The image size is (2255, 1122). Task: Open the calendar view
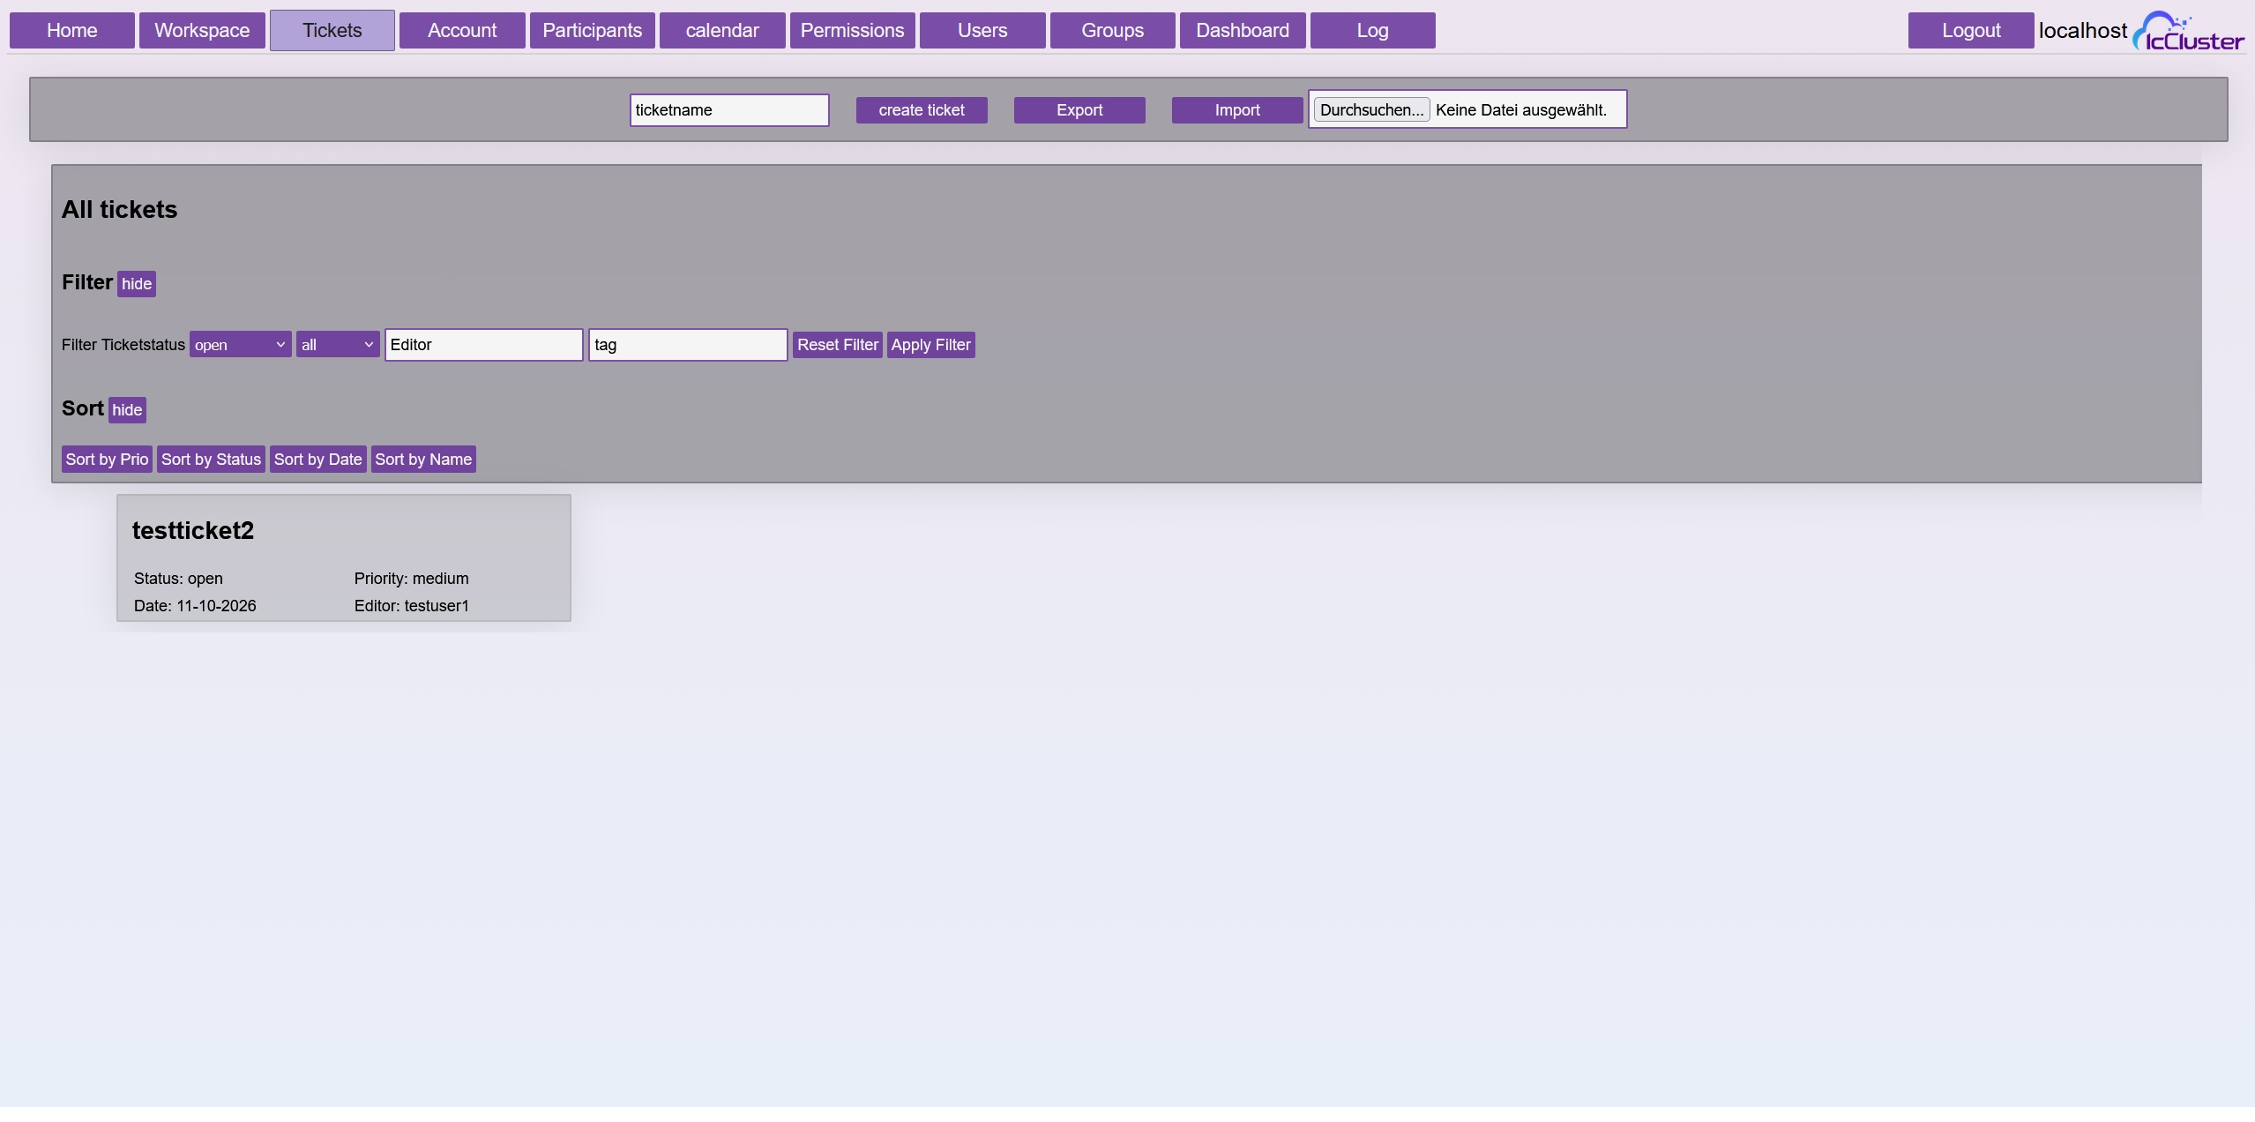[x=722, y=31]
